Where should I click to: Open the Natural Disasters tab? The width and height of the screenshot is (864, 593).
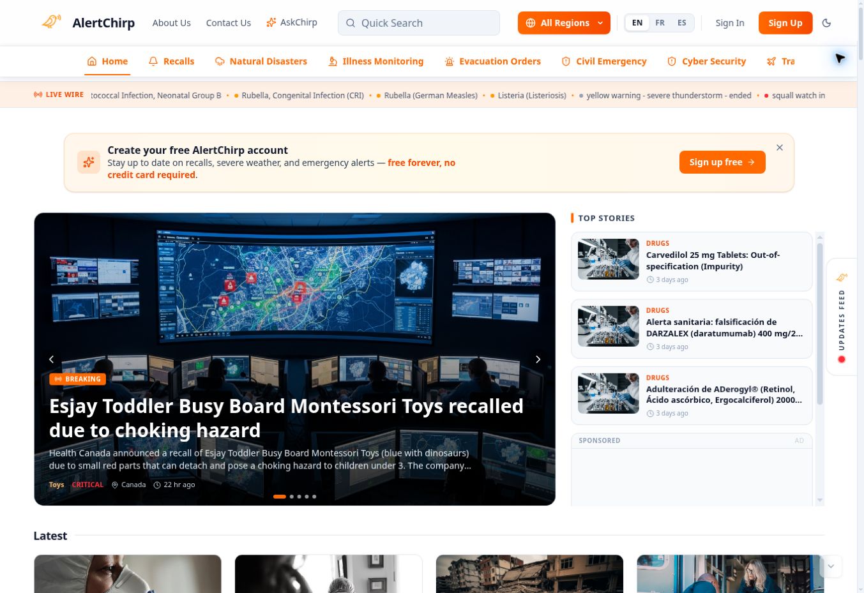click(x=261, y=61)
